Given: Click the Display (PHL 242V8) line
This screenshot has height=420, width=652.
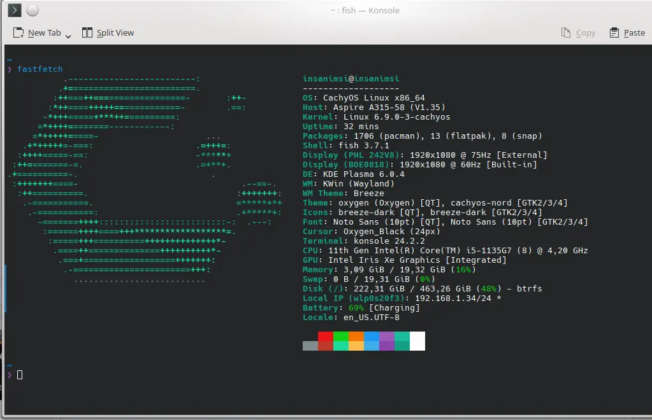Looking at the screenshot, I should click(425, 155).
